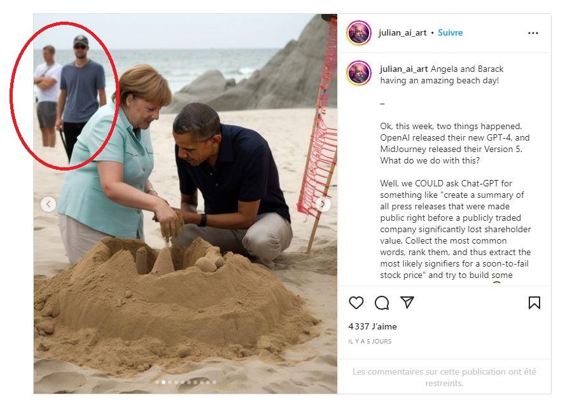View the 4 337 J'aime likes list

point(372,326)
